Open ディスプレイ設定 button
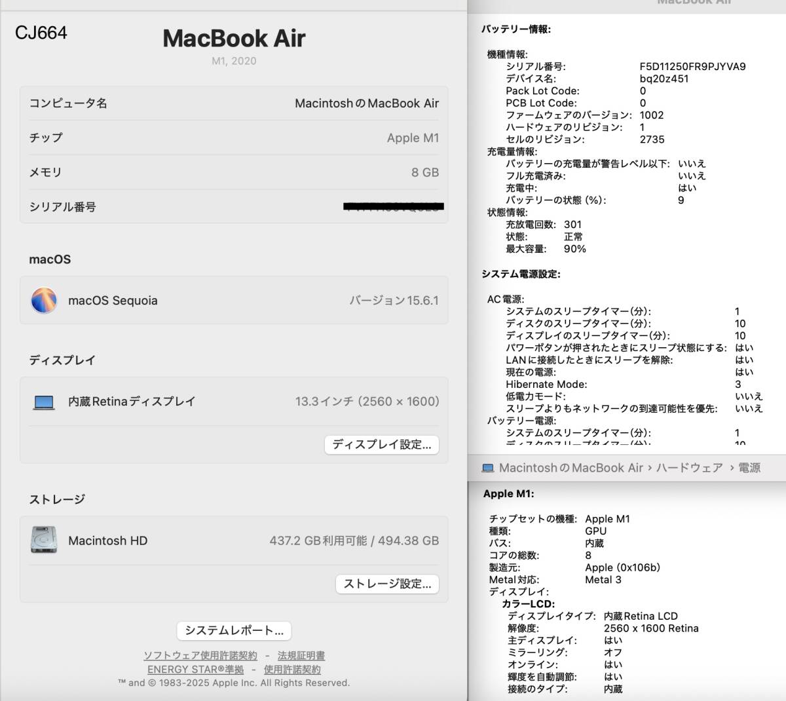 (x=382, y=445)
